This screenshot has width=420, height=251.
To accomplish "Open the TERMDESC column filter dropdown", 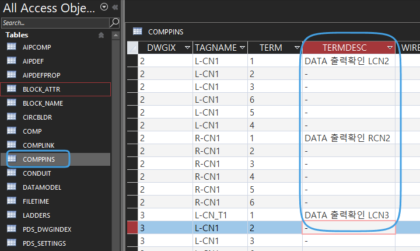I will point(390,48).
